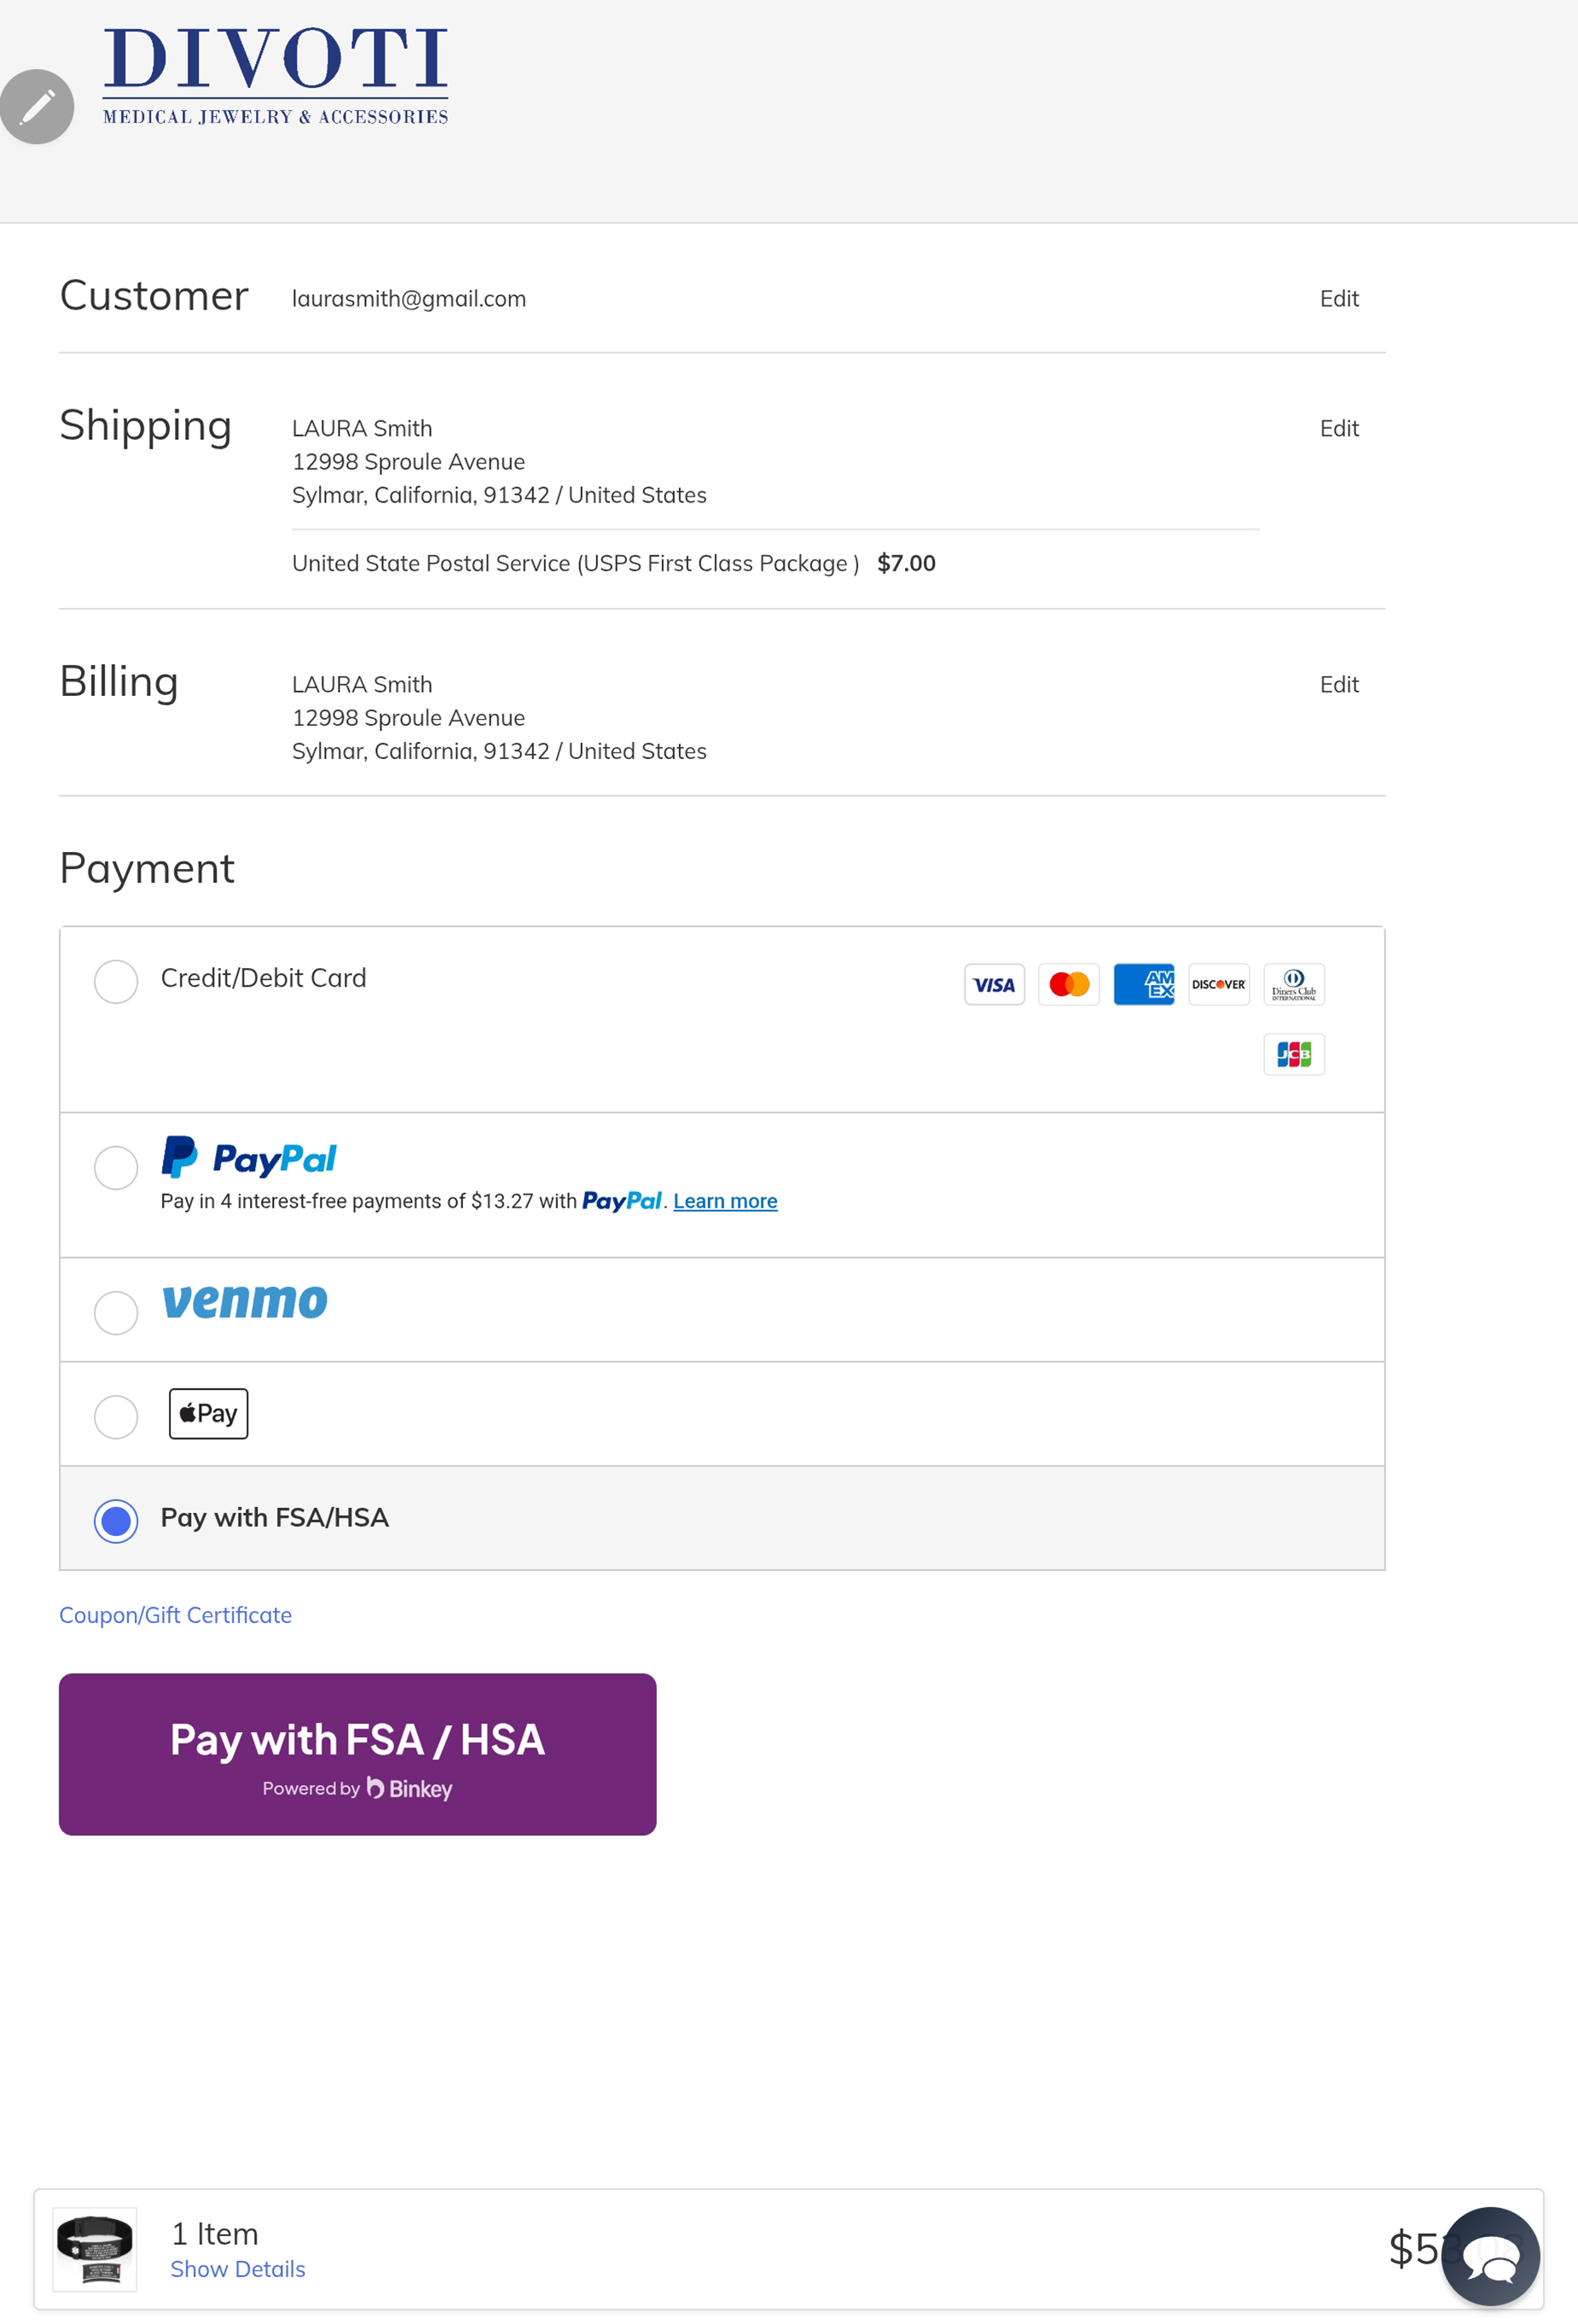Image resolution: width=1578 pixels, height=2324 pixels.
Task: Select the PayPal payment radio button
Action: (x=116, y=1167)
